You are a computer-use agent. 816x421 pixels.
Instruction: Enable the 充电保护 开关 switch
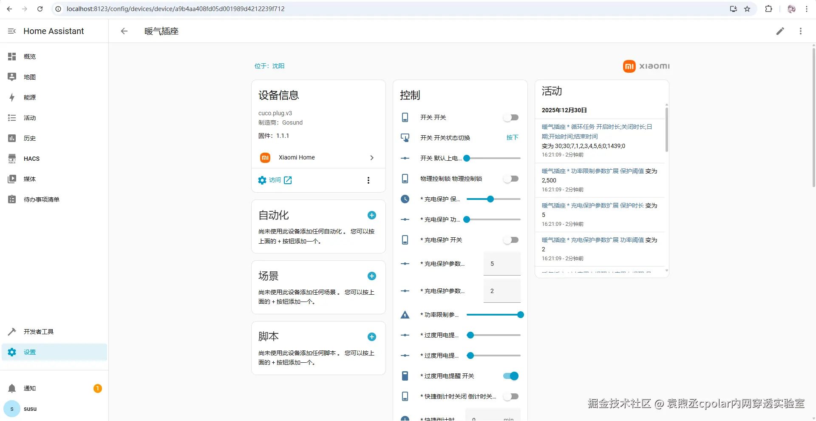click(511, 240)
